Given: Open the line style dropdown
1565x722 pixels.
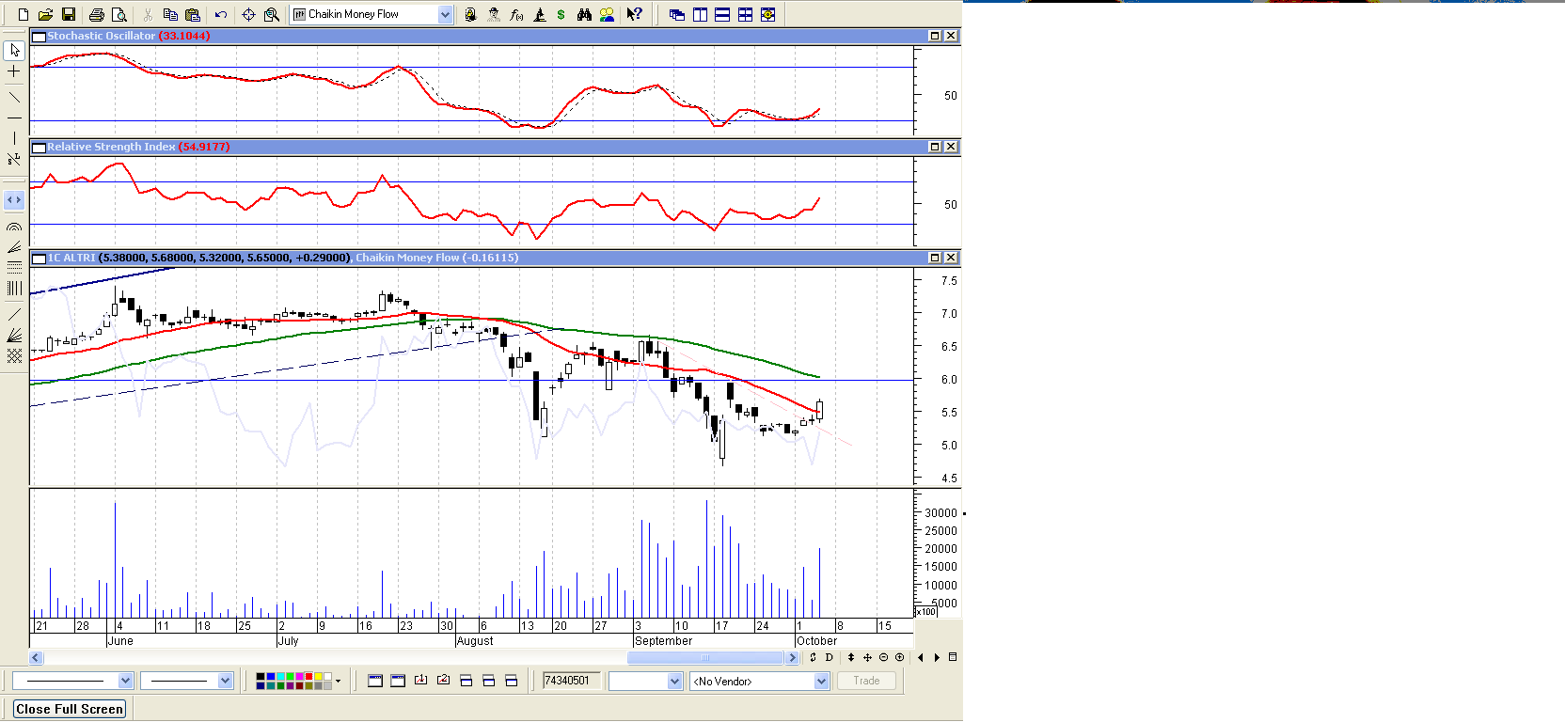Looking at the screenshot, I should (126, 681).
